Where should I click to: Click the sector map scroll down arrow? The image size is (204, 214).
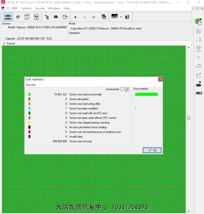189,211
